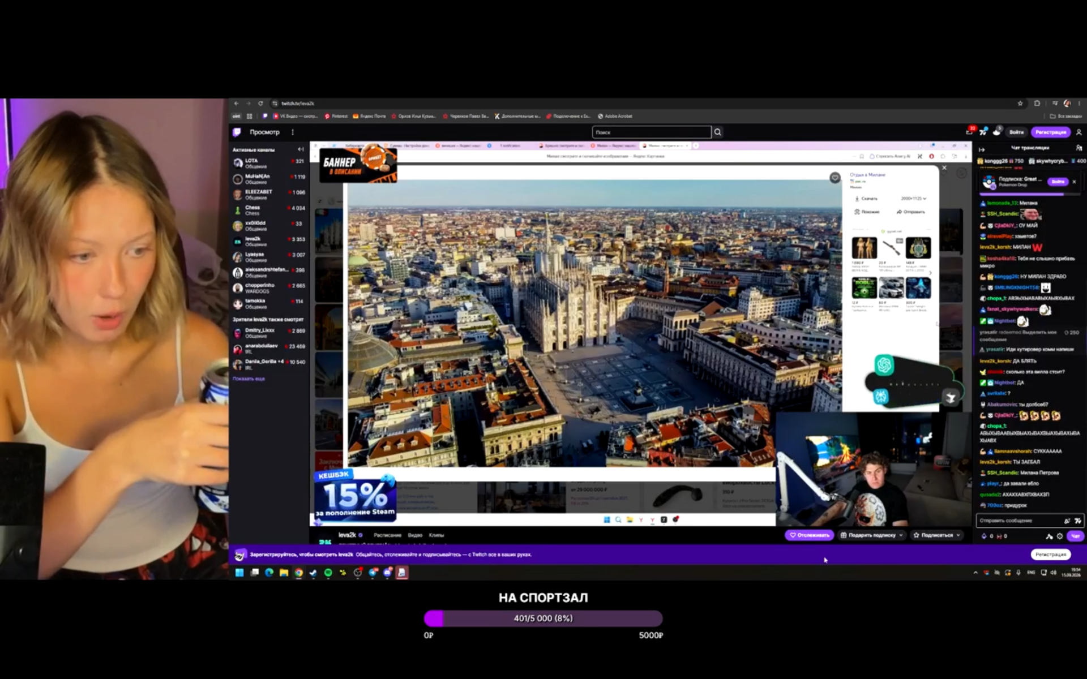Open the notifications inbox icon with badge
The width and height of the screenshot is (1087, 679).
(970, 131)
